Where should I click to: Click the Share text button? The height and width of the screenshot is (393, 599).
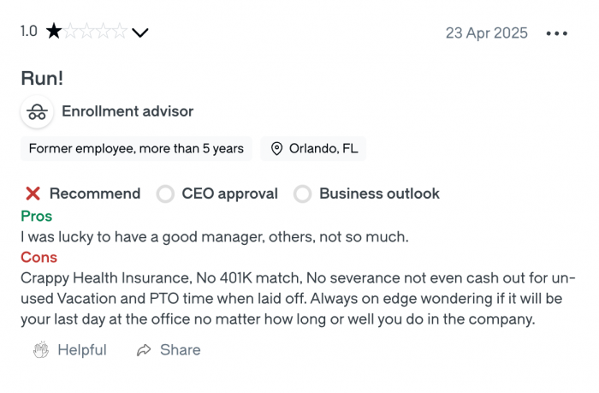coord(180,350)
